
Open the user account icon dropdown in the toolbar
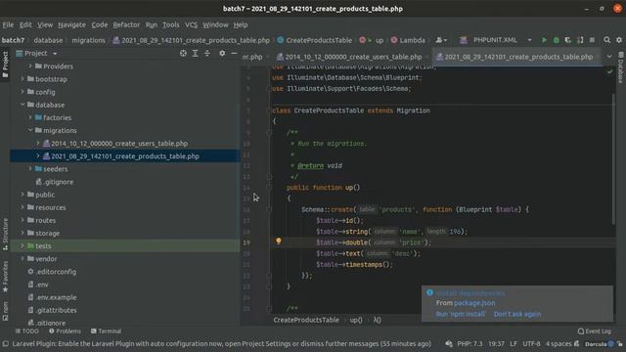441,40
